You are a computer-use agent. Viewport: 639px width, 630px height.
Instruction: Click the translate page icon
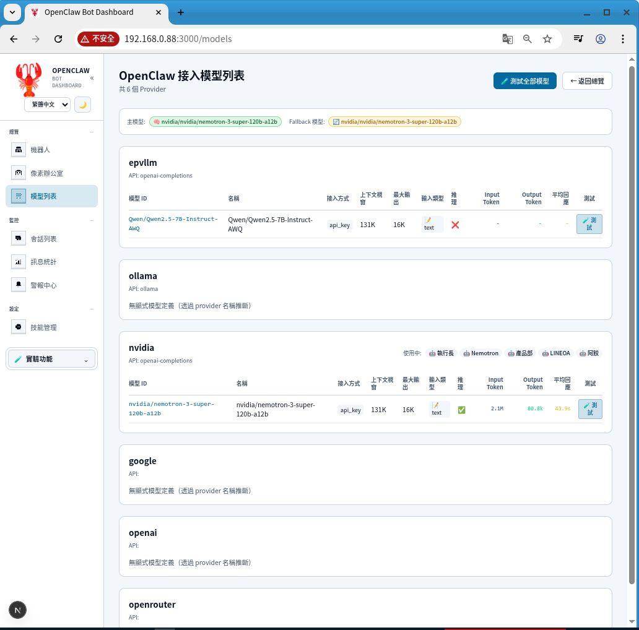point(507,39)
